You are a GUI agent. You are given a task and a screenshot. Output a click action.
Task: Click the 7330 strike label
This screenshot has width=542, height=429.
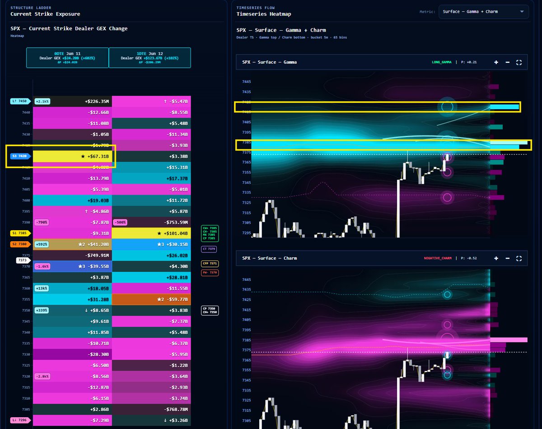pyautogui.click(x=26, y=354)
